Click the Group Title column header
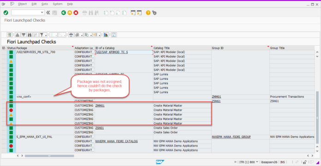The image size is (321, 166). tap(292, 48)
